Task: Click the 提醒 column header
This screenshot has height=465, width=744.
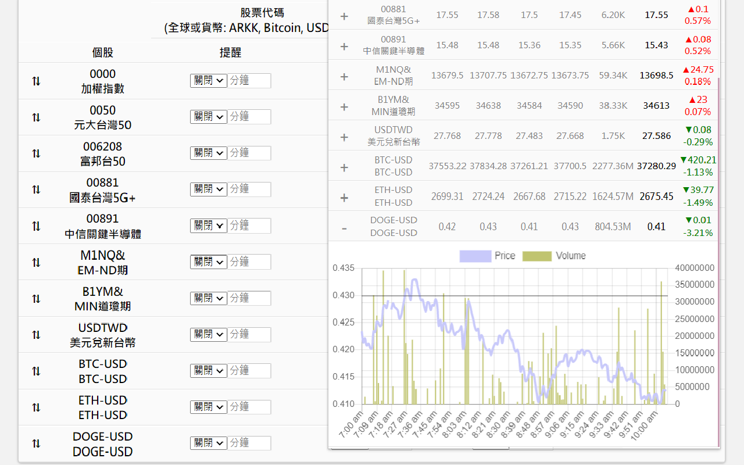Action: pos(230,52)
